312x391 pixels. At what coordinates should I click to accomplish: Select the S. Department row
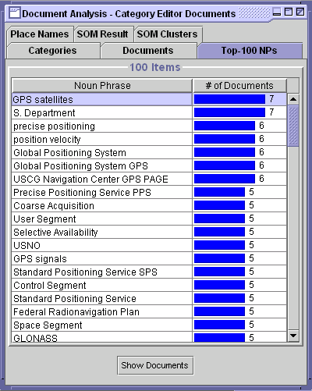(149, 112)
